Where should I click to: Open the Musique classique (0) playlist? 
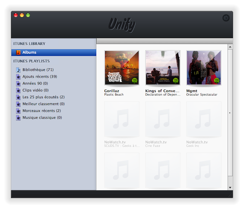pos(42,117)
